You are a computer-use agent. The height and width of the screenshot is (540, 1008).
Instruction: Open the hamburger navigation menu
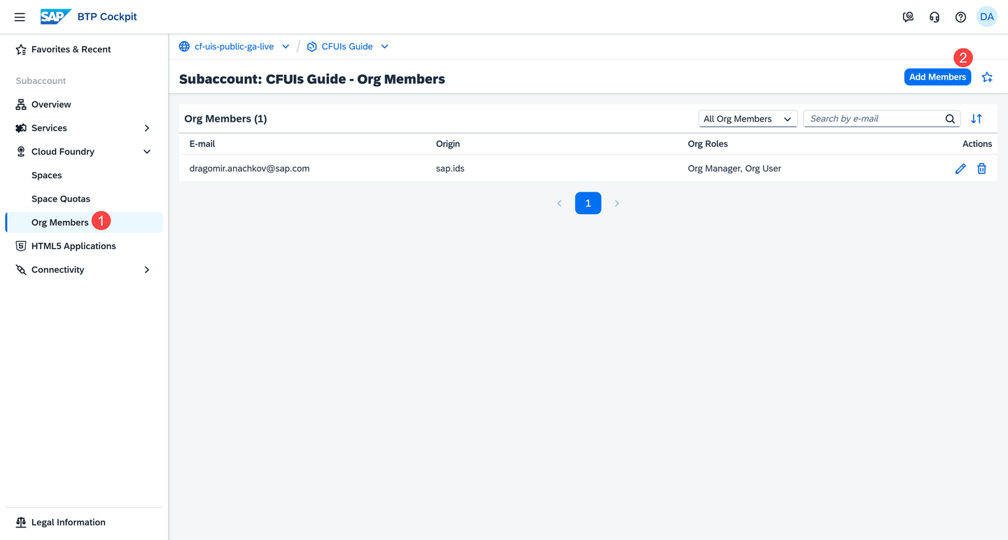(x=20, y=17)
